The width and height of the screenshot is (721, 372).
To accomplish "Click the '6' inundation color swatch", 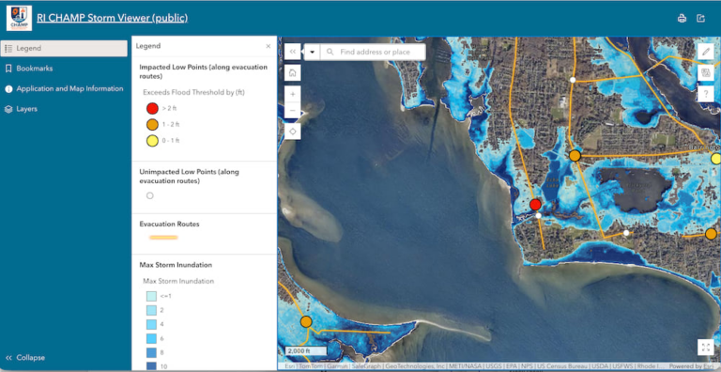I will (x=152, y=338).
